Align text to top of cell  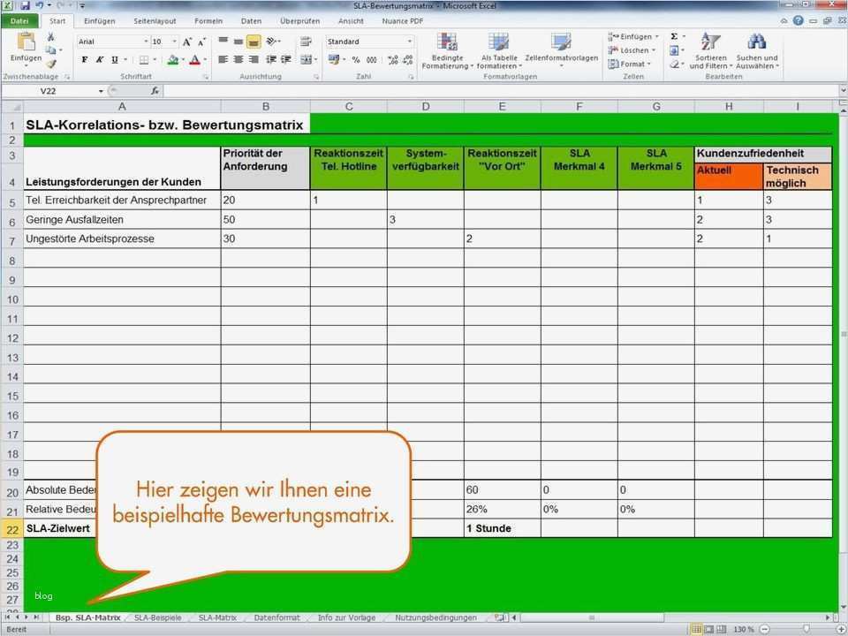tap(223, 42)
